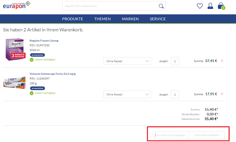
Task: Click the 180 g package size text
Action: click(x=33, y=83)
